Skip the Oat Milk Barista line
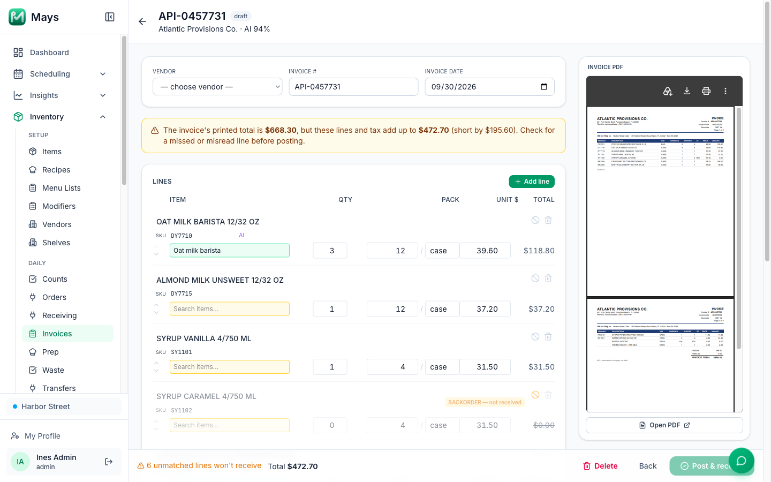This screenshot has width=771, height=482. (x=535, y=220)
